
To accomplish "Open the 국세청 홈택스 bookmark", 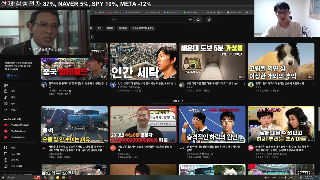I will 172,12.
